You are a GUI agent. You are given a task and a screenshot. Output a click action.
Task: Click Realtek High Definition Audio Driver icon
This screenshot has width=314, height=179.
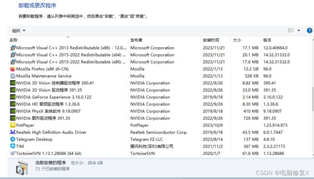point(13,132)
